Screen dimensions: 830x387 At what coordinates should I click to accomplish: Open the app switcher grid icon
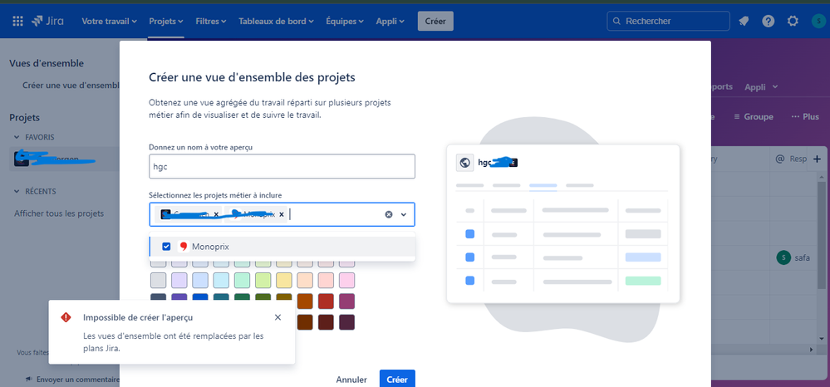click(x=18, y=21)
